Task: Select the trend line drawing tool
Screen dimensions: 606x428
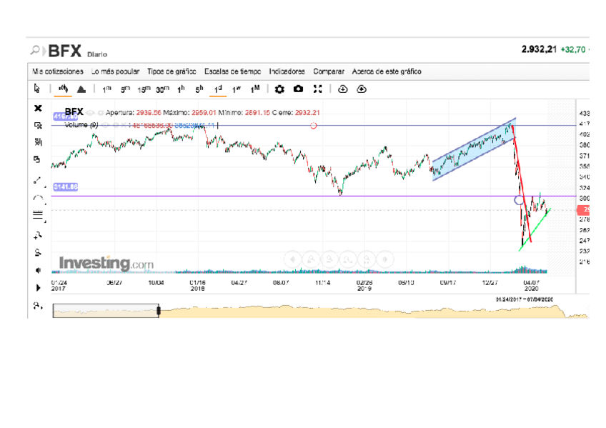Action: [39, 181]
